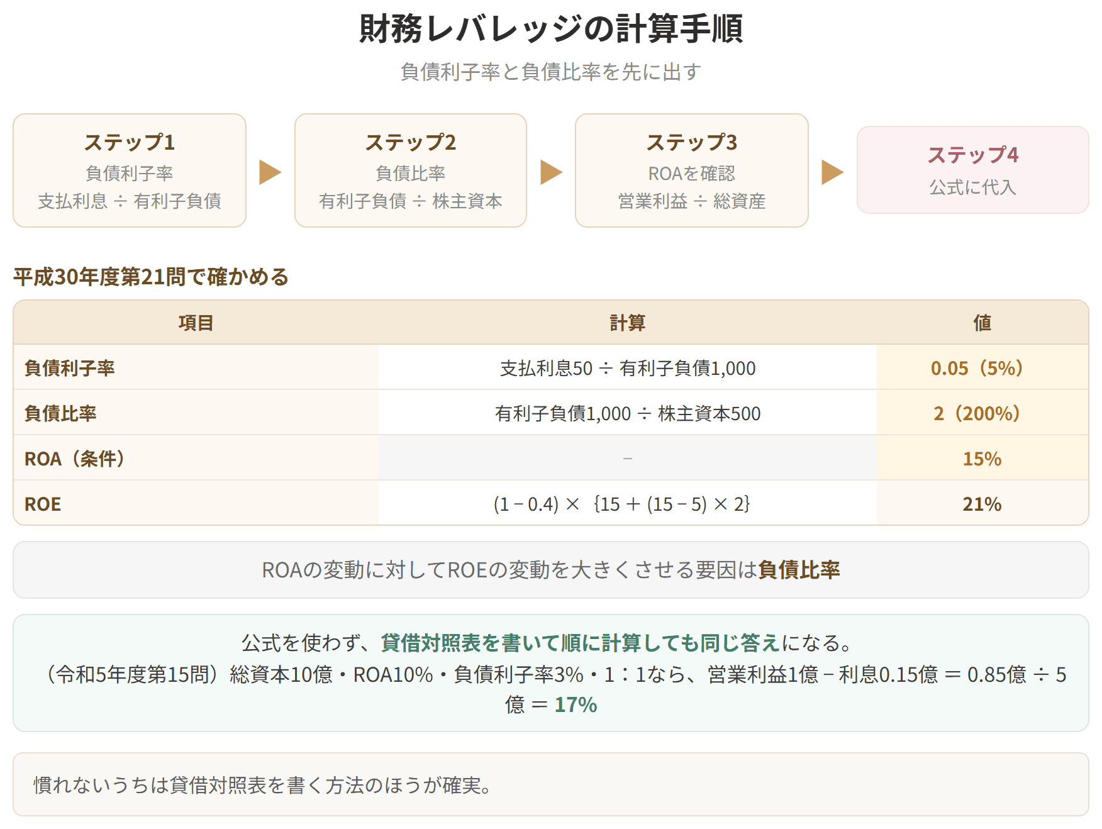Click the heading 平成30年度第21問で確かめる

(x=151, y=277)
